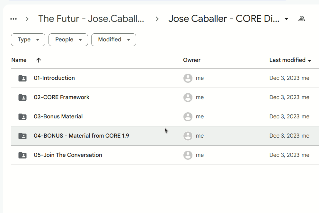
Task: Select the 04-BONUS Material from CORE 1.9 folder
Action: coord(81,136)
